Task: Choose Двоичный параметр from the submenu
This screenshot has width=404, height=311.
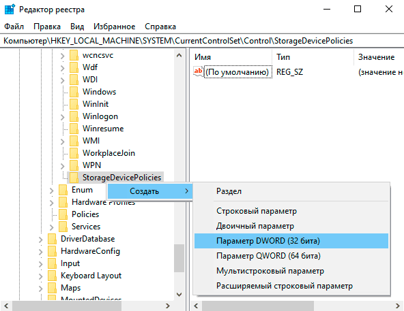Action: coord(291,226)
